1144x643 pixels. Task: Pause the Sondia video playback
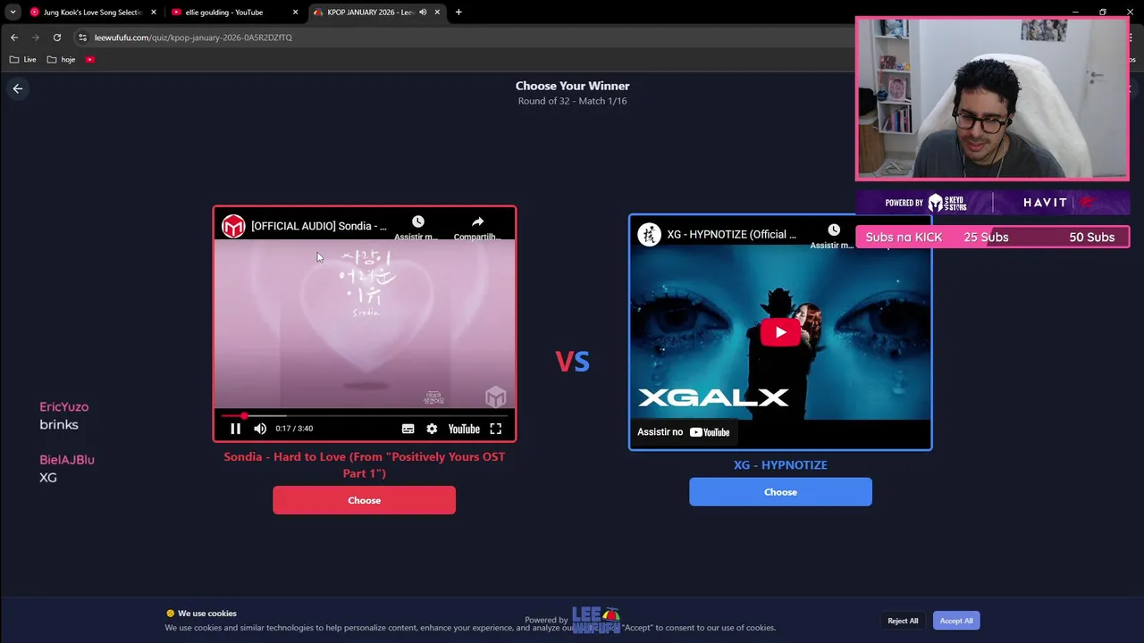tap(236, 429)
